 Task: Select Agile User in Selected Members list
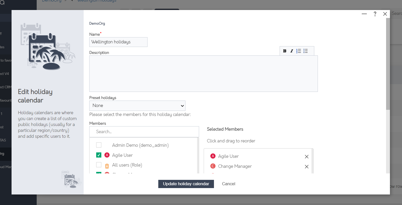click(x=228, y=156)
